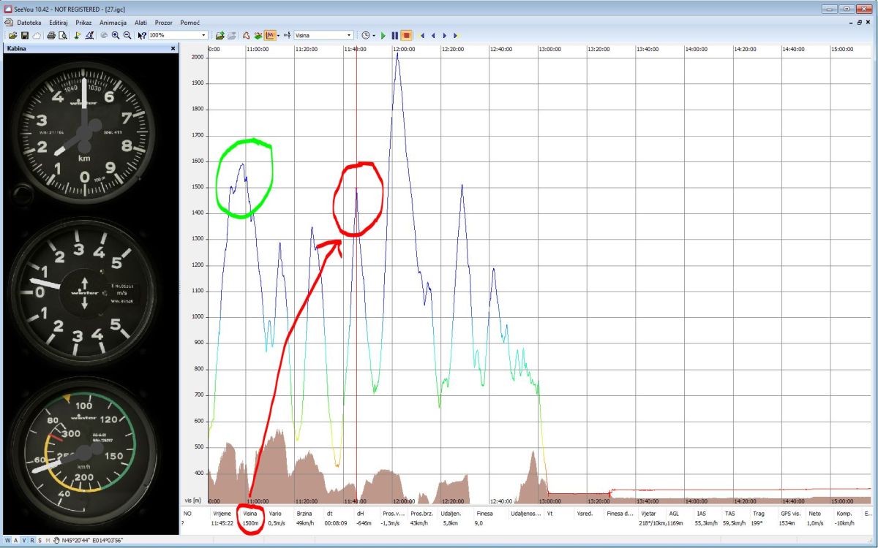Jump to flight end with last blue arrow

[455, 35]
